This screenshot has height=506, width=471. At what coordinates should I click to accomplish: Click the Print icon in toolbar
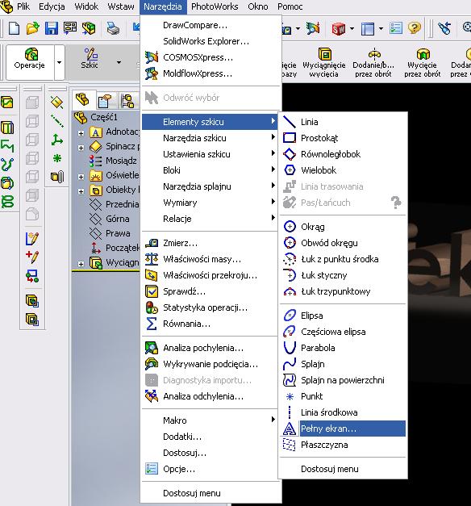tap(113, 28)
